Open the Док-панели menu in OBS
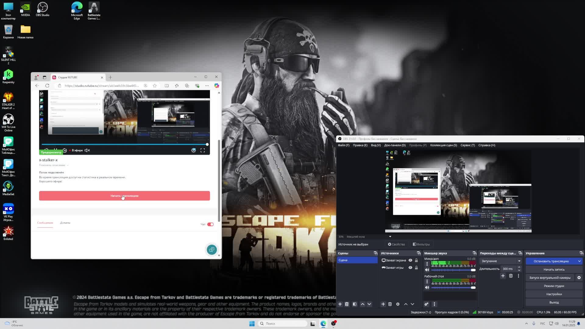The height and width of the screenshot is (329, 585). click(x=395, y=145)
